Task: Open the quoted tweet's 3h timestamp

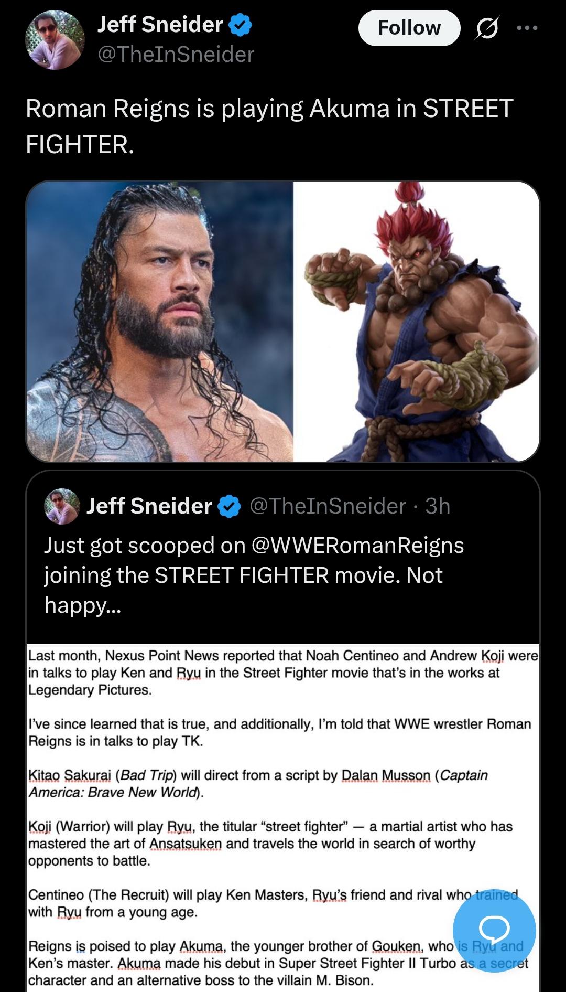Action: click(x=438, y=506)
